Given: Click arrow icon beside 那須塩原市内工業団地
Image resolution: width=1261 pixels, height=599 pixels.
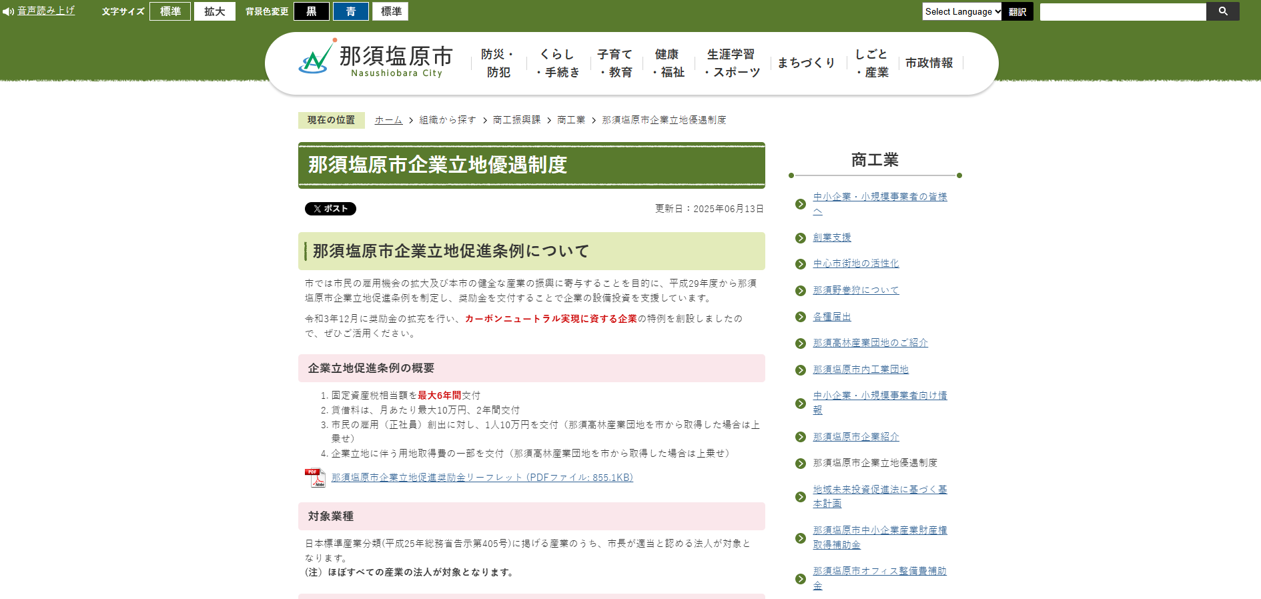Looking at the screenshot, I should point(801,370).
